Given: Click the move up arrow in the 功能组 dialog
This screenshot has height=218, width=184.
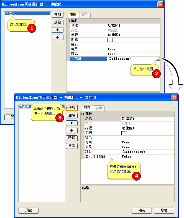Looking at the screenshot, I should coord(72,123).
